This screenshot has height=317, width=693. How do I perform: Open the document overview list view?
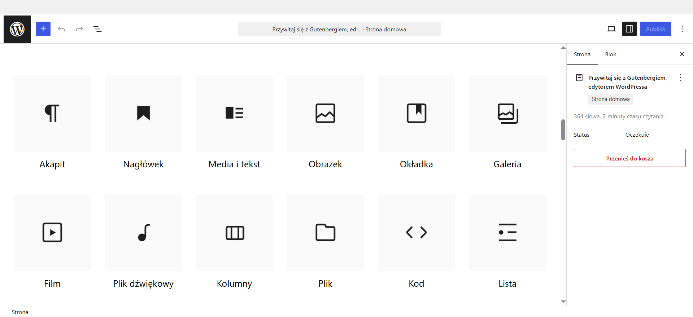(97, 29)
